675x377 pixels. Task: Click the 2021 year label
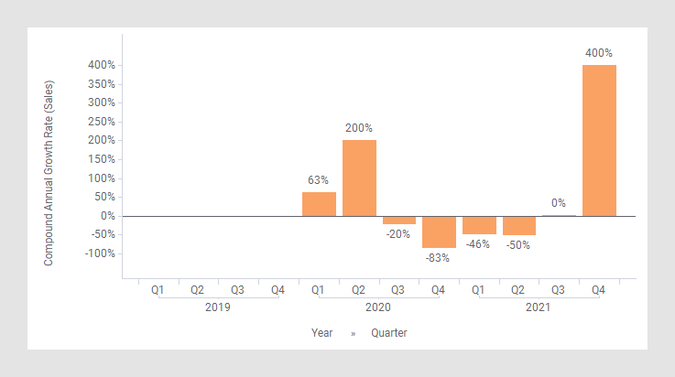click(x=539, y=307)
